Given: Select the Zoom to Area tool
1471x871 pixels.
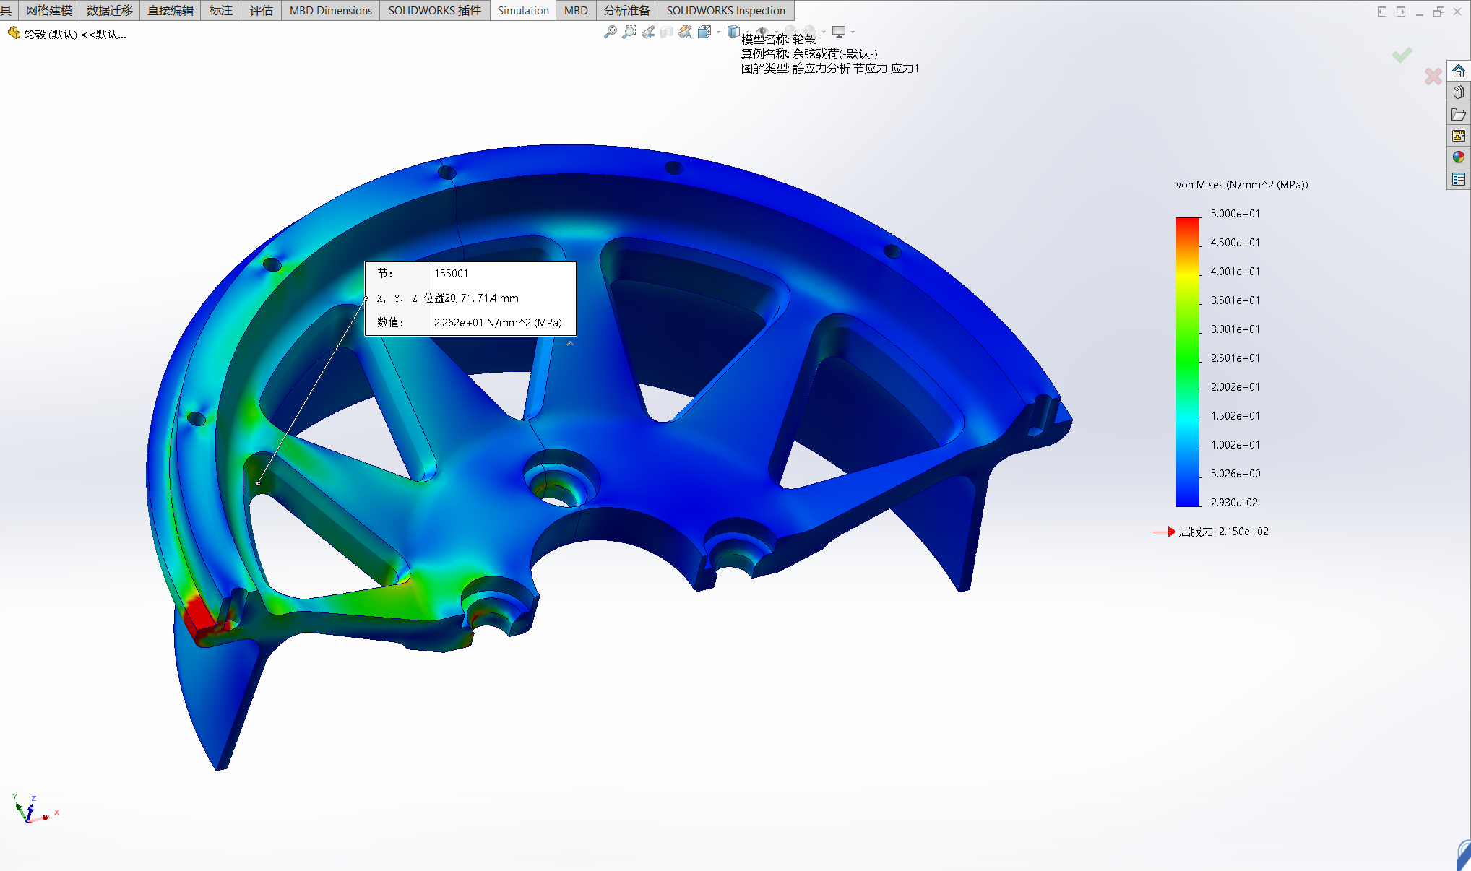Looking at the screenshot, I should 629,32.
